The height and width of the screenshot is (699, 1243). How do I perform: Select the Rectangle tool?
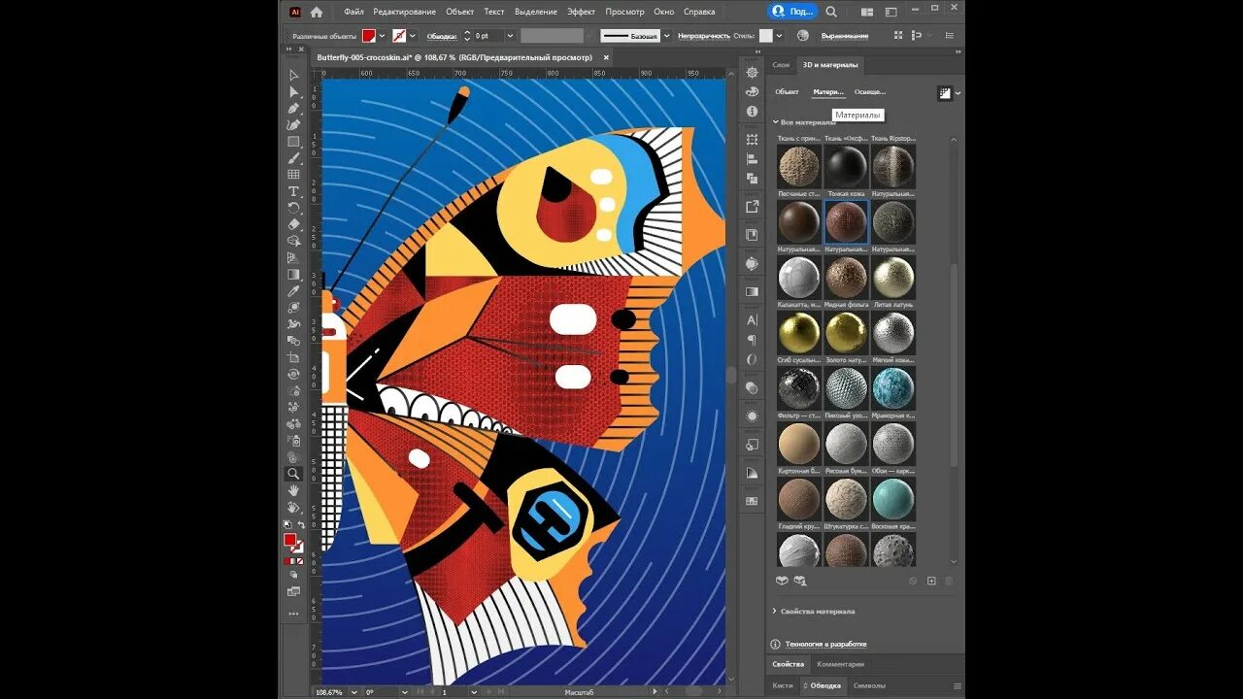[293, 142]
